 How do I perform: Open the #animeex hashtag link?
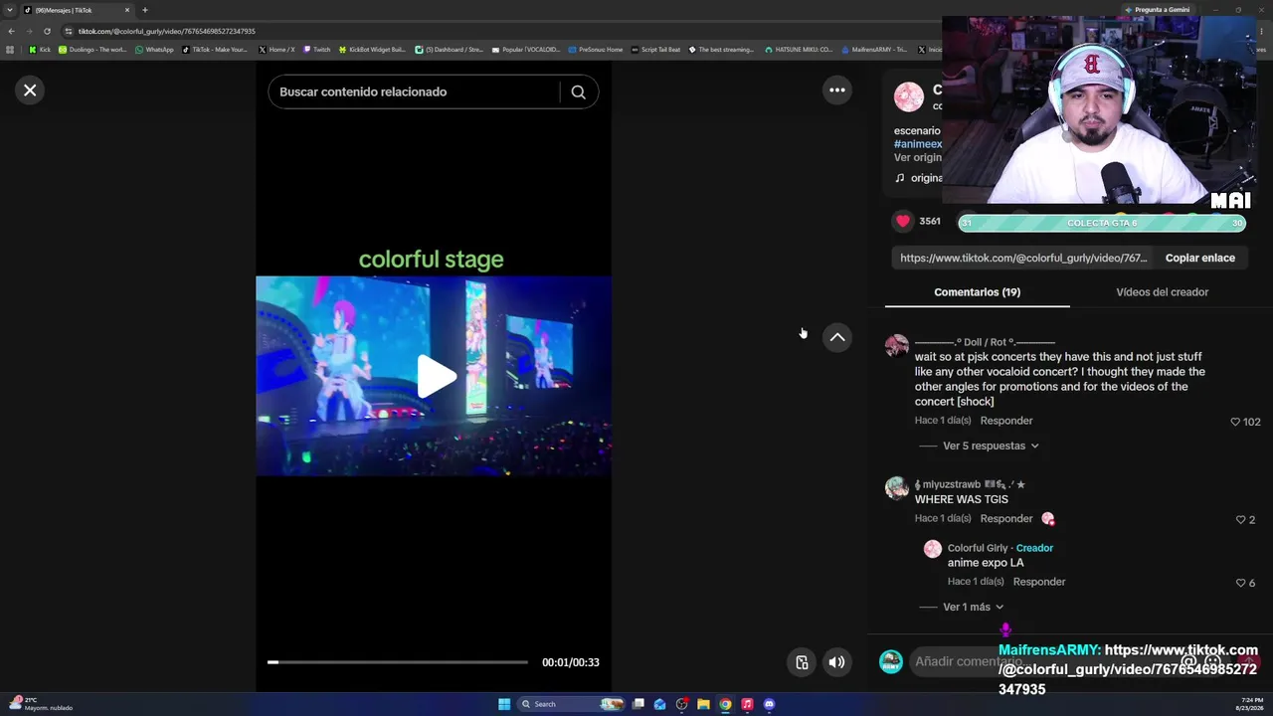(918, 144)
